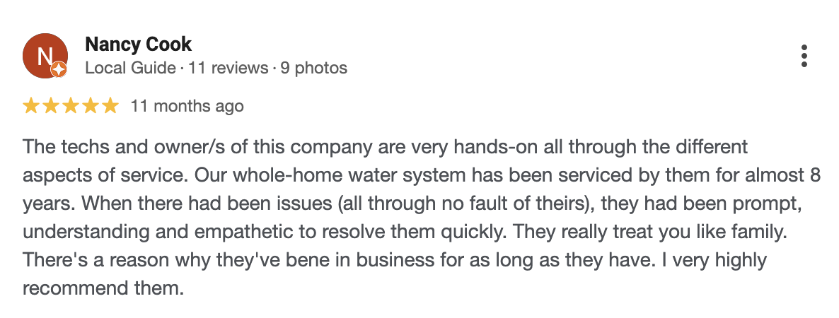Viewport: 839px width, 318px height.
Task: Select the third yellow rating star
Action: (x=71, y=106)
